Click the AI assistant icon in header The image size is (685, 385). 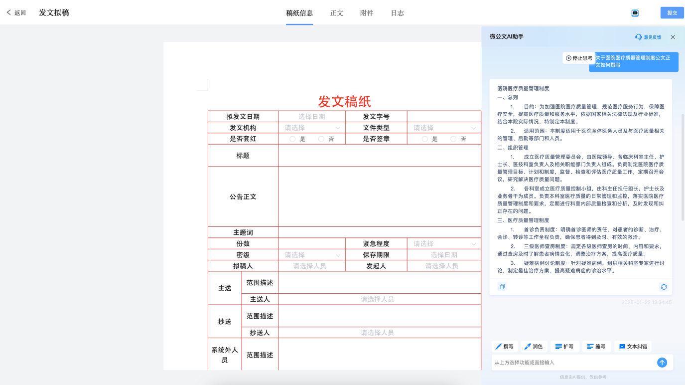click(635, 13)
